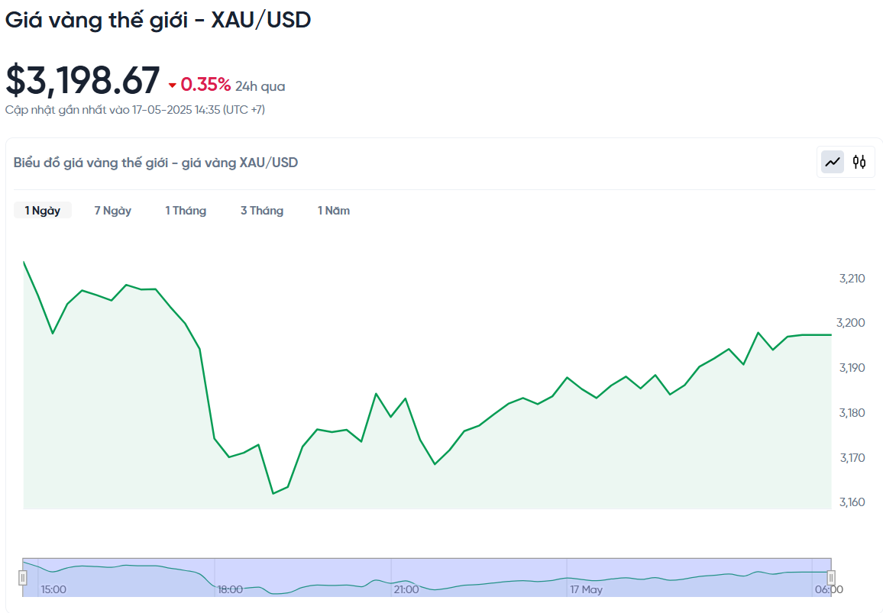Image resolution: width=883 pixels, height=613 pixels.
Task: Click the Cập nhật gần nhất timestamp text
Action: click(x=135, y=110)
